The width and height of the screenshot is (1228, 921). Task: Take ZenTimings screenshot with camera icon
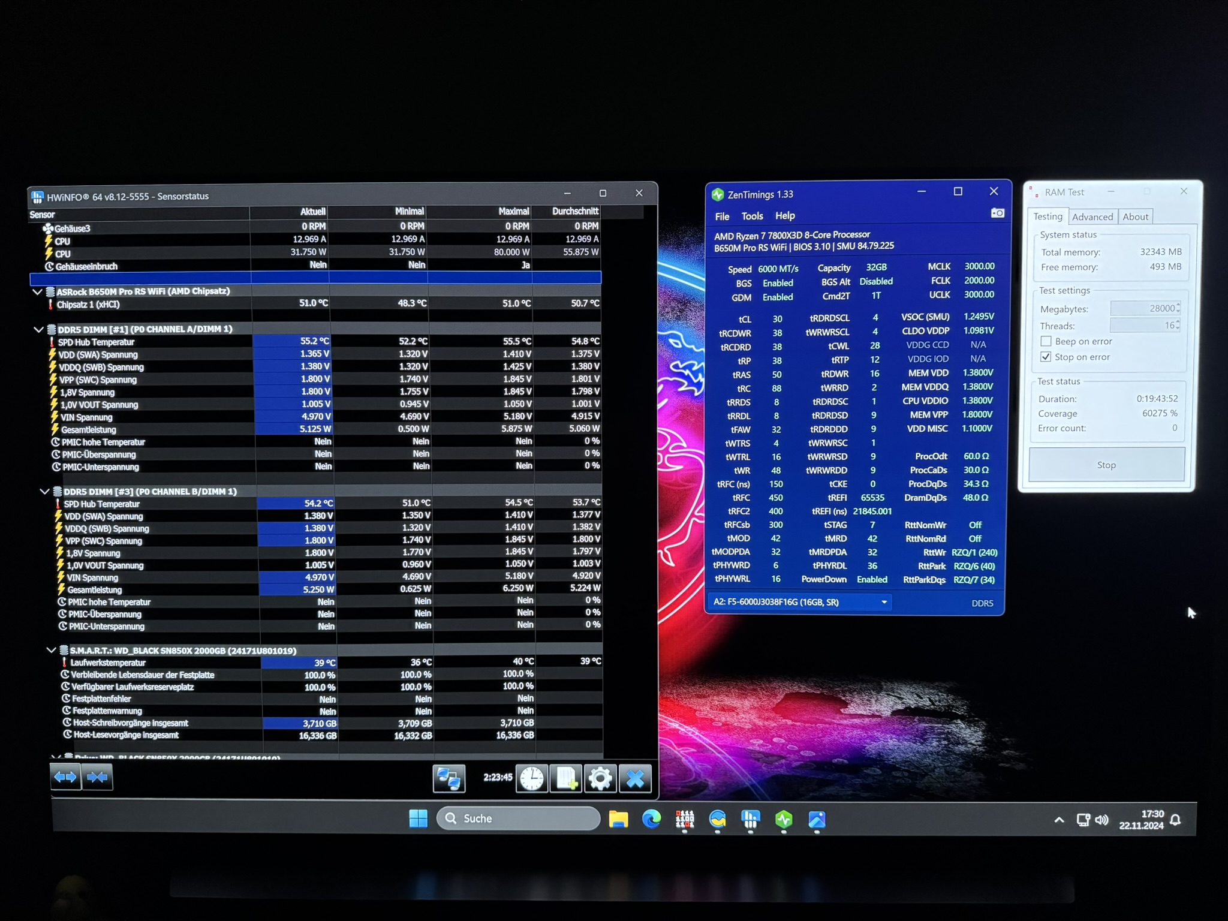click(x=997, y=213)
